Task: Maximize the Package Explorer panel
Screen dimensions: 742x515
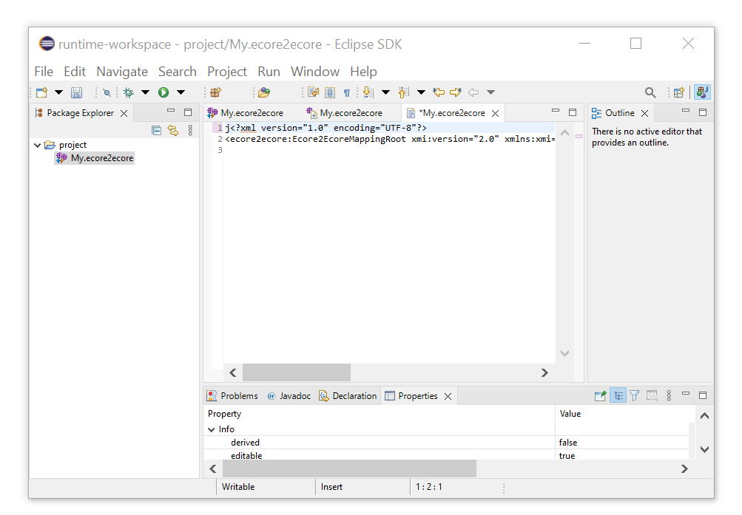Action: (188, 112)
